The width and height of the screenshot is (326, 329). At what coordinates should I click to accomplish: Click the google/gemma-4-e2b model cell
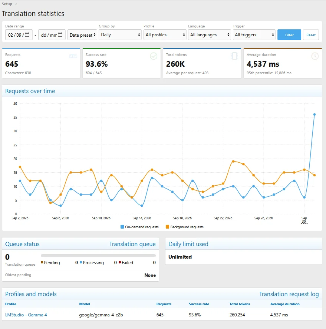tap(101, 315)
